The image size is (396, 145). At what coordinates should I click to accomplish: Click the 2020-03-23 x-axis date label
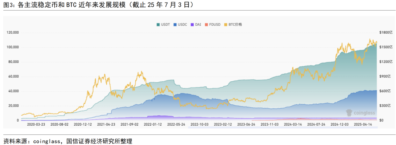[36, 124]
